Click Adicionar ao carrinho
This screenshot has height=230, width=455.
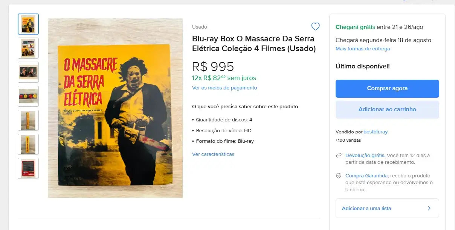tap(387, 109)
